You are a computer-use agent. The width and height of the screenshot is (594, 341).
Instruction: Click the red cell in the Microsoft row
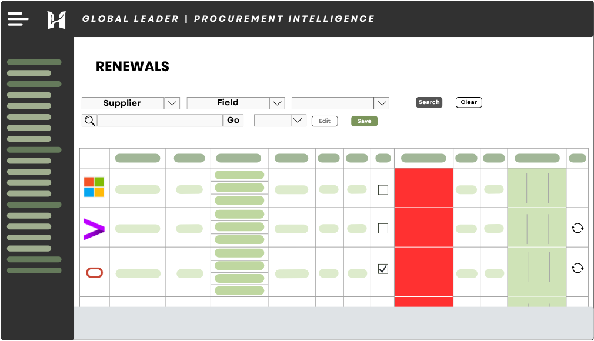[x=423, y=188]
